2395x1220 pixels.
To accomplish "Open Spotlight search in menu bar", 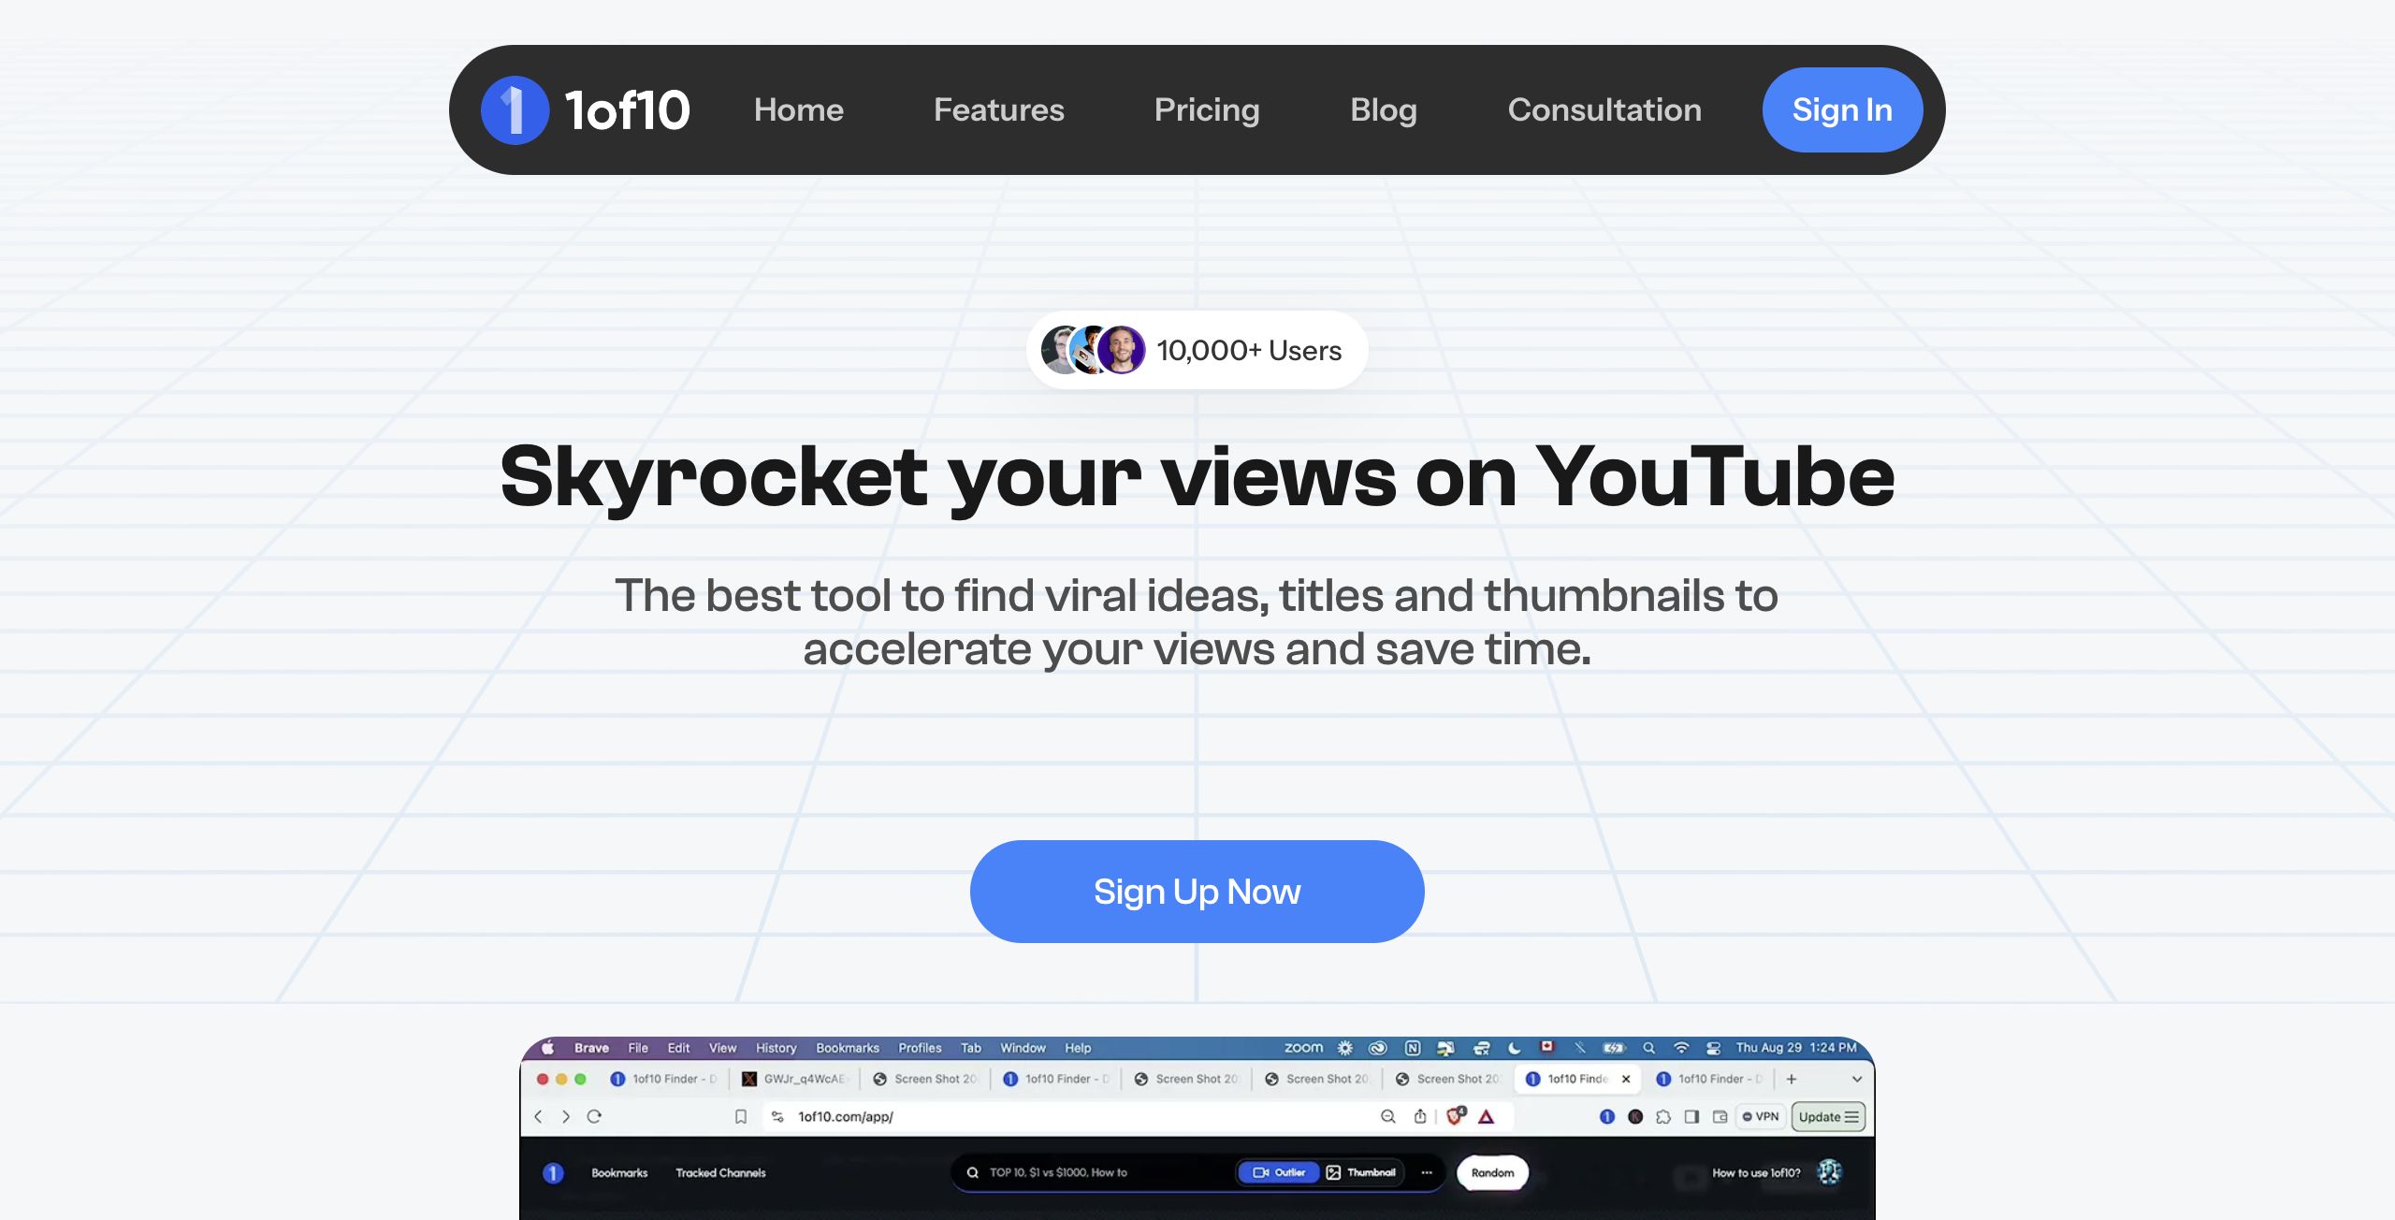I will tap(1648, 1048).
